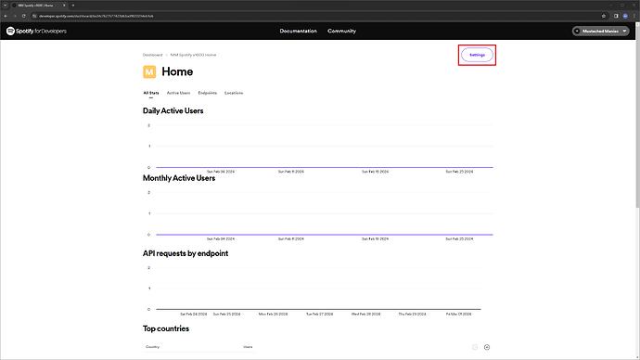Open the Chrome profile avatar
The width and height of the screenshot is (640, 360).
point(625,16)
